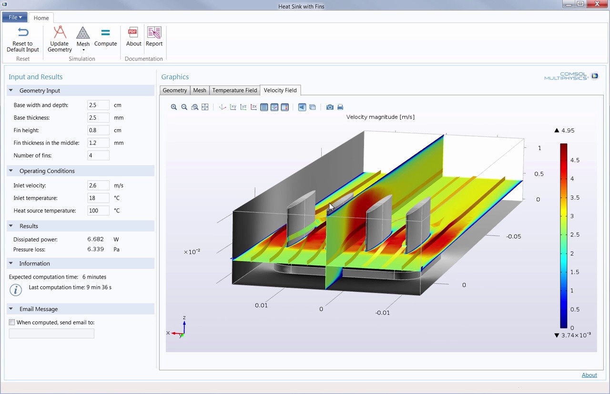Screen dimensions: 610x394
Task: Take an image snapshot with camera icon
Action: click(x=330, y=107)
